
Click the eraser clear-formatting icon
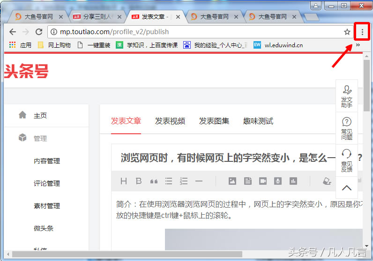coord(327,181)
